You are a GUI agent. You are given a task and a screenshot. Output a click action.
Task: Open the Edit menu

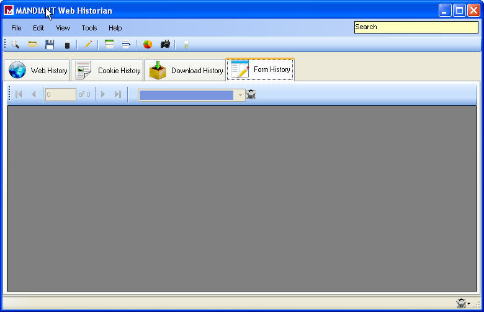tap(38, 28)
